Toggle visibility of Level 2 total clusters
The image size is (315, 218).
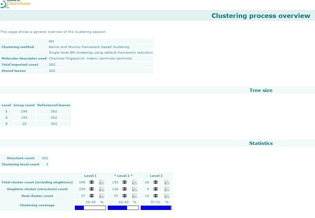pyautogui.click(x=125, y=182)
